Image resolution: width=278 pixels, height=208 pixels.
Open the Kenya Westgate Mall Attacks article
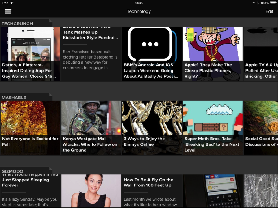coord(91,127)
